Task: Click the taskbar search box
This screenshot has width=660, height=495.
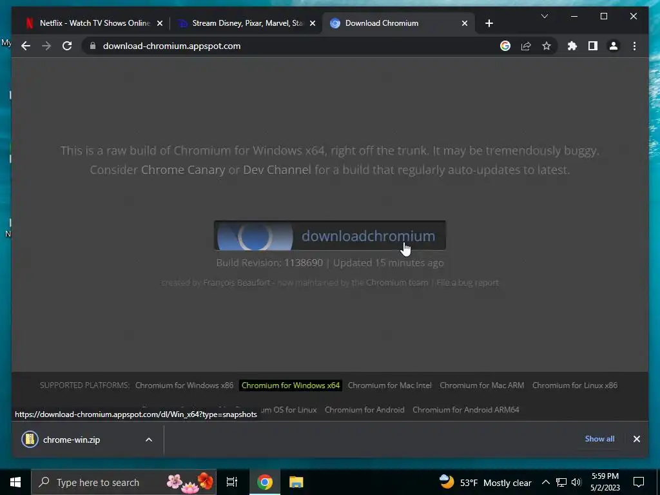Action: 124,482
